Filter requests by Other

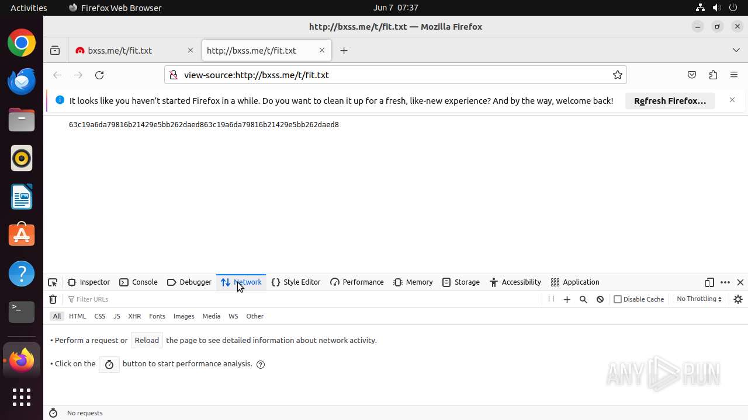click(255, 316)
